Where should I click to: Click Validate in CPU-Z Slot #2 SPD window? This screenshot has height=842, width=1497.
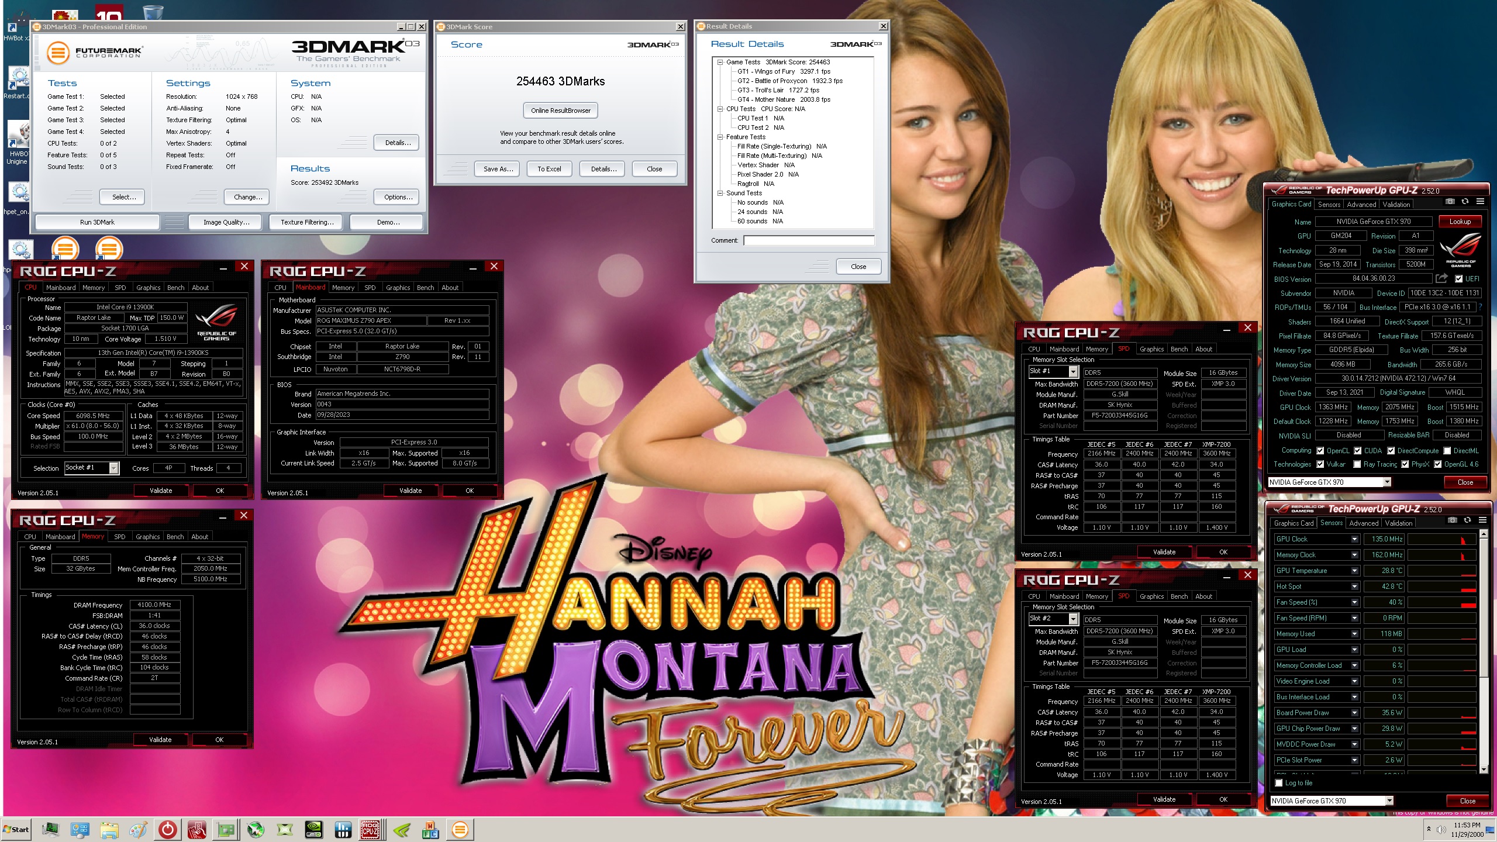1164,799
